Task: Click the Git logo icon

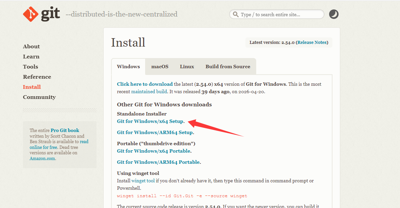Action: (x=31, y=14)
